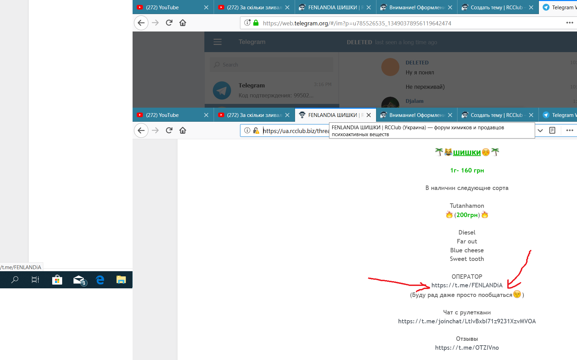Click forward arrow in the RCClub forum window

point(155,131)
